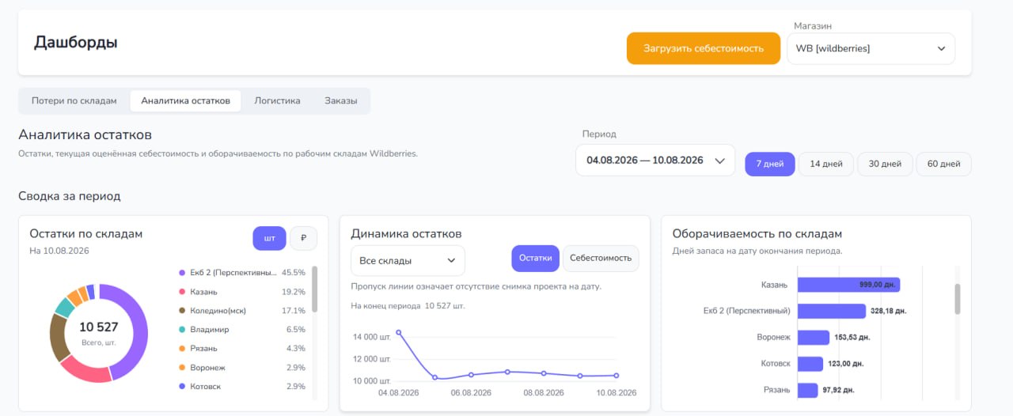This screenshot has height=416, width=1013.
Task: Click the Дашборды page title
Action: [76, 43]
